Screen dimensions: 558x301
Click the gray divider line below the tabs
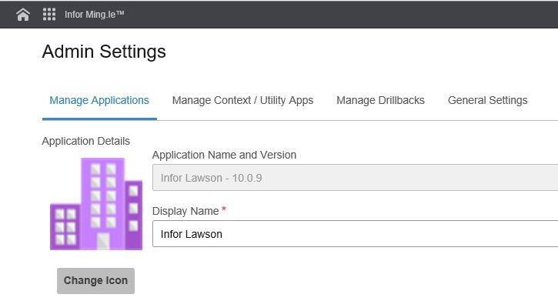coord(357,120)
